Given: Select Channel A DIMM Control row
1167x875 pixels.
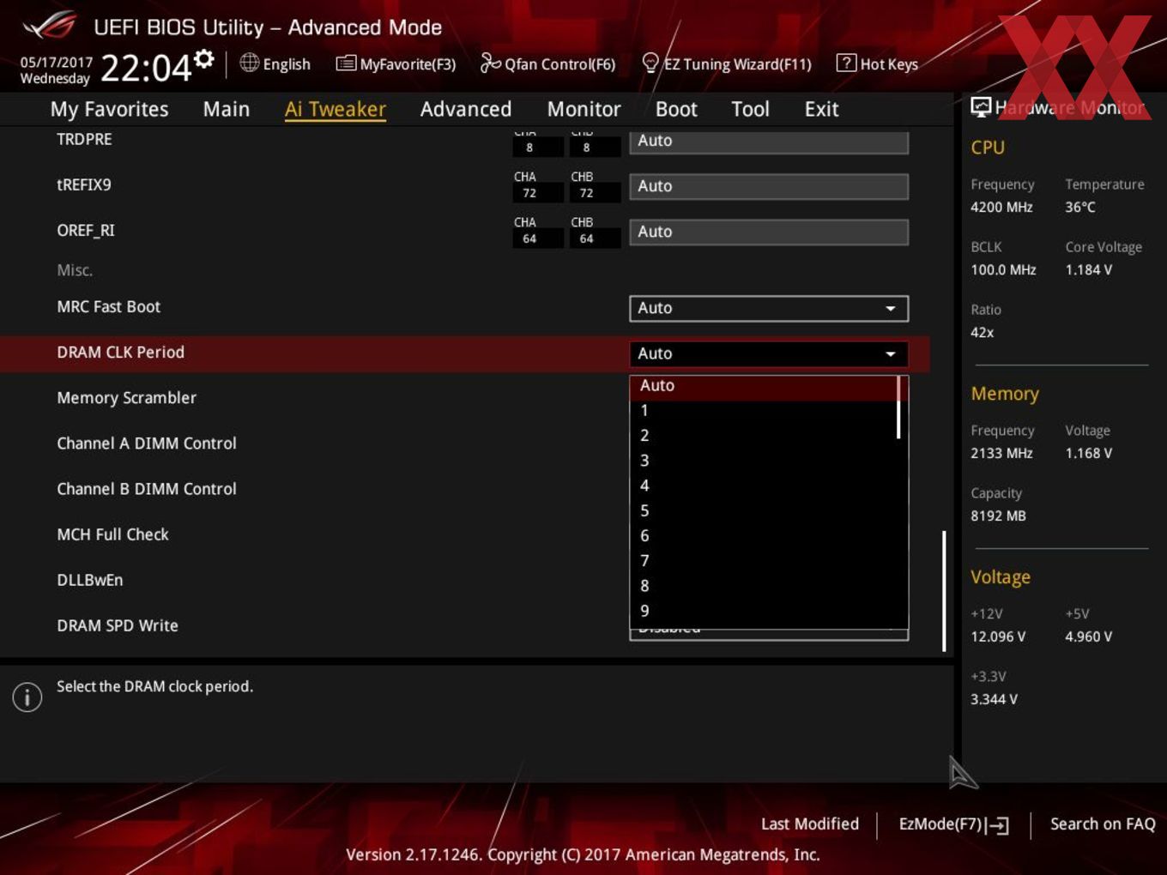Looking at the screenshot, I should pos(147,444).
